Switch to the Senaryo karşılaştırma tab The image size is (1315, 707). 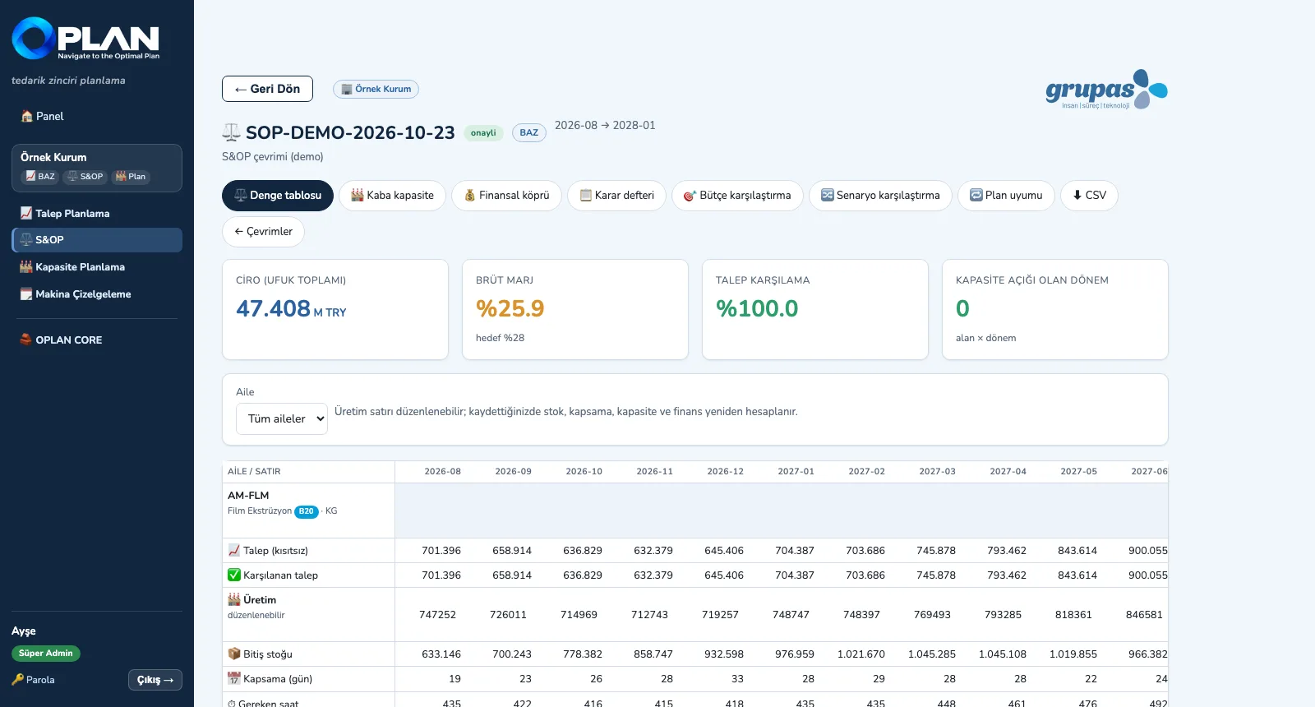[x=880, y=196]
